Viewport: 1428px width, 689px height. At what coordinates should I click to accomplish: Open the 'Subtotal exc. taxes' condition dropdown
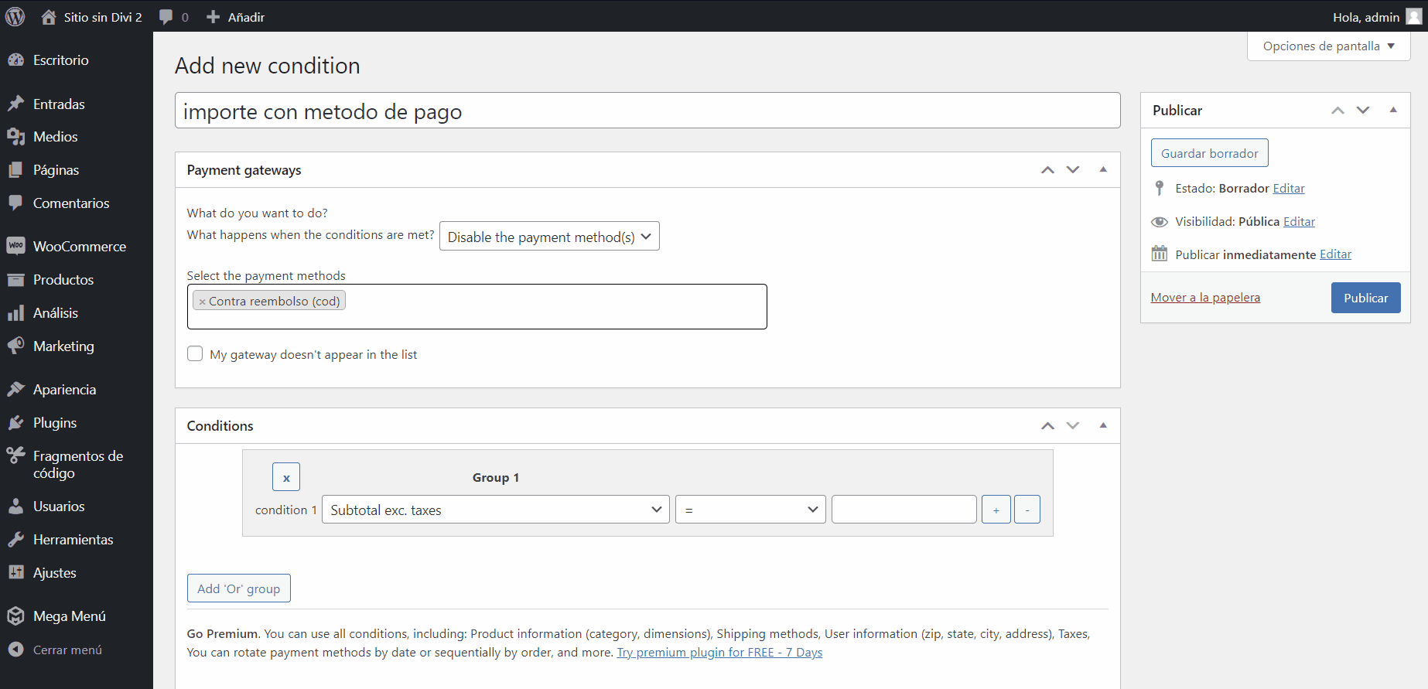(495, 510)
